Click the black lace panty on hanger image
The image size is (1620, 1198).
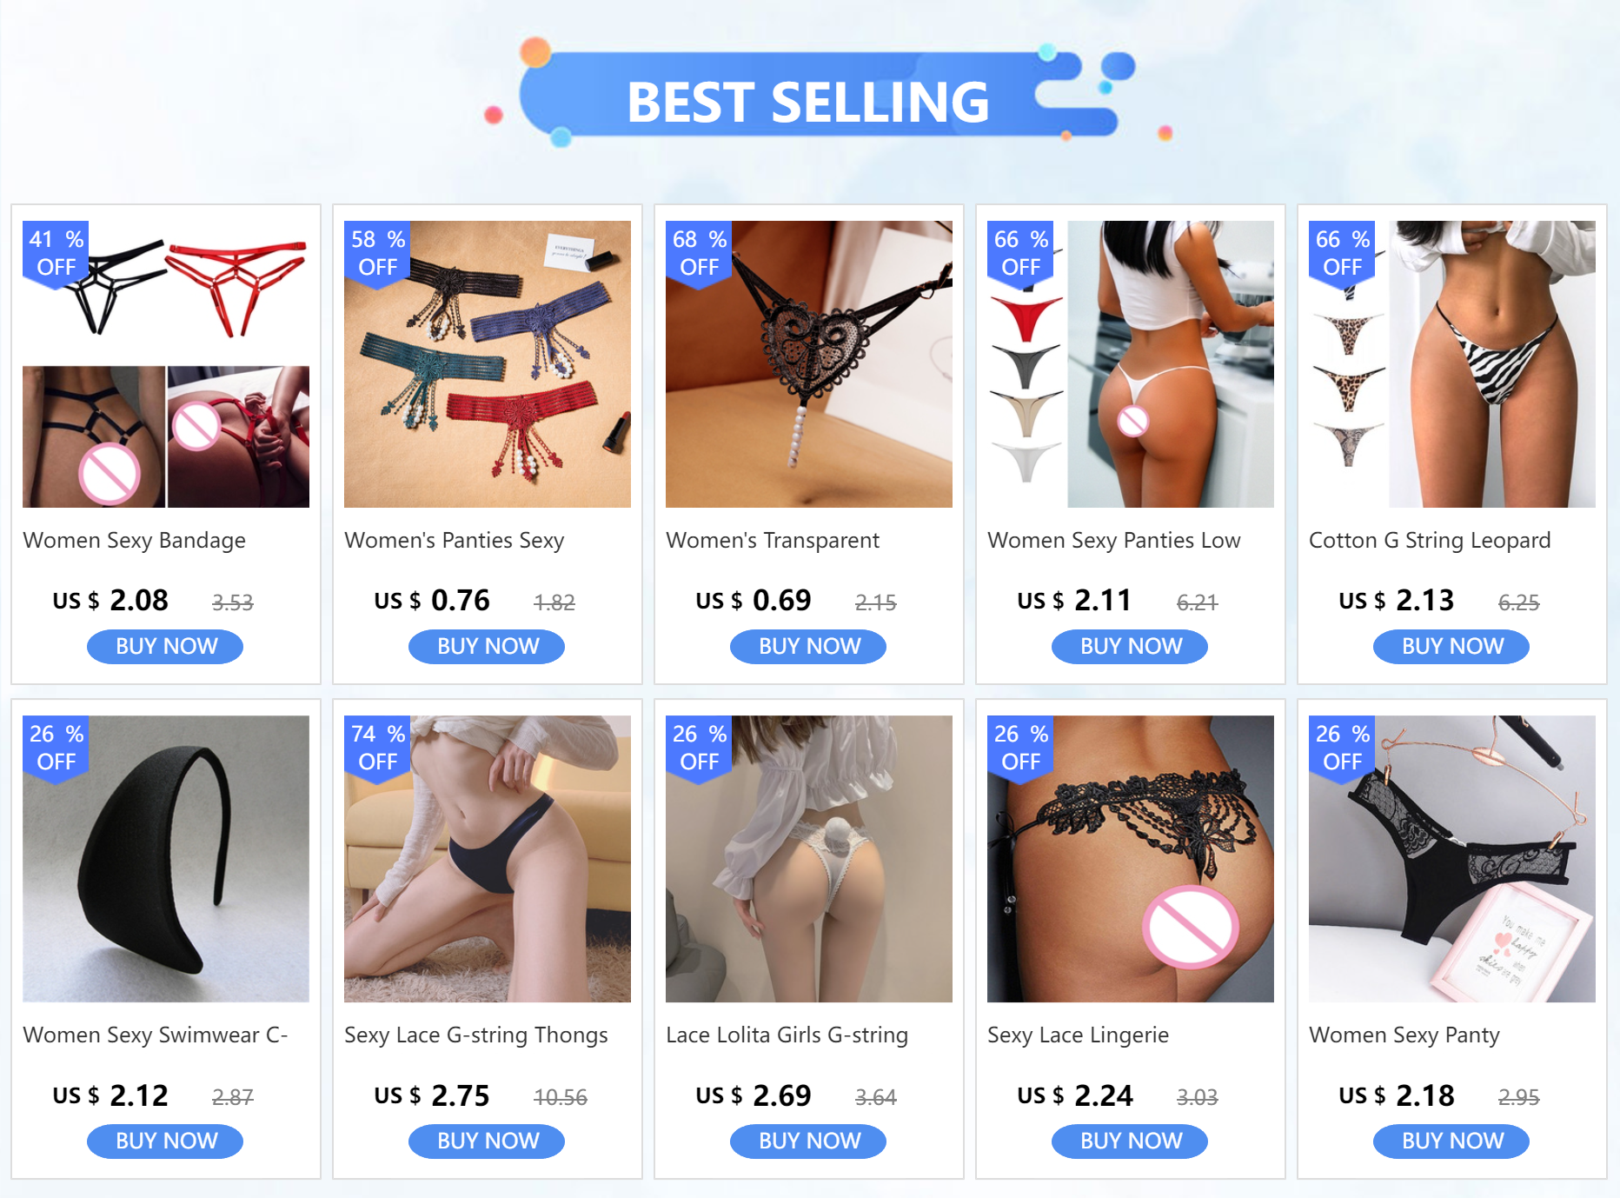[1452, 859]
